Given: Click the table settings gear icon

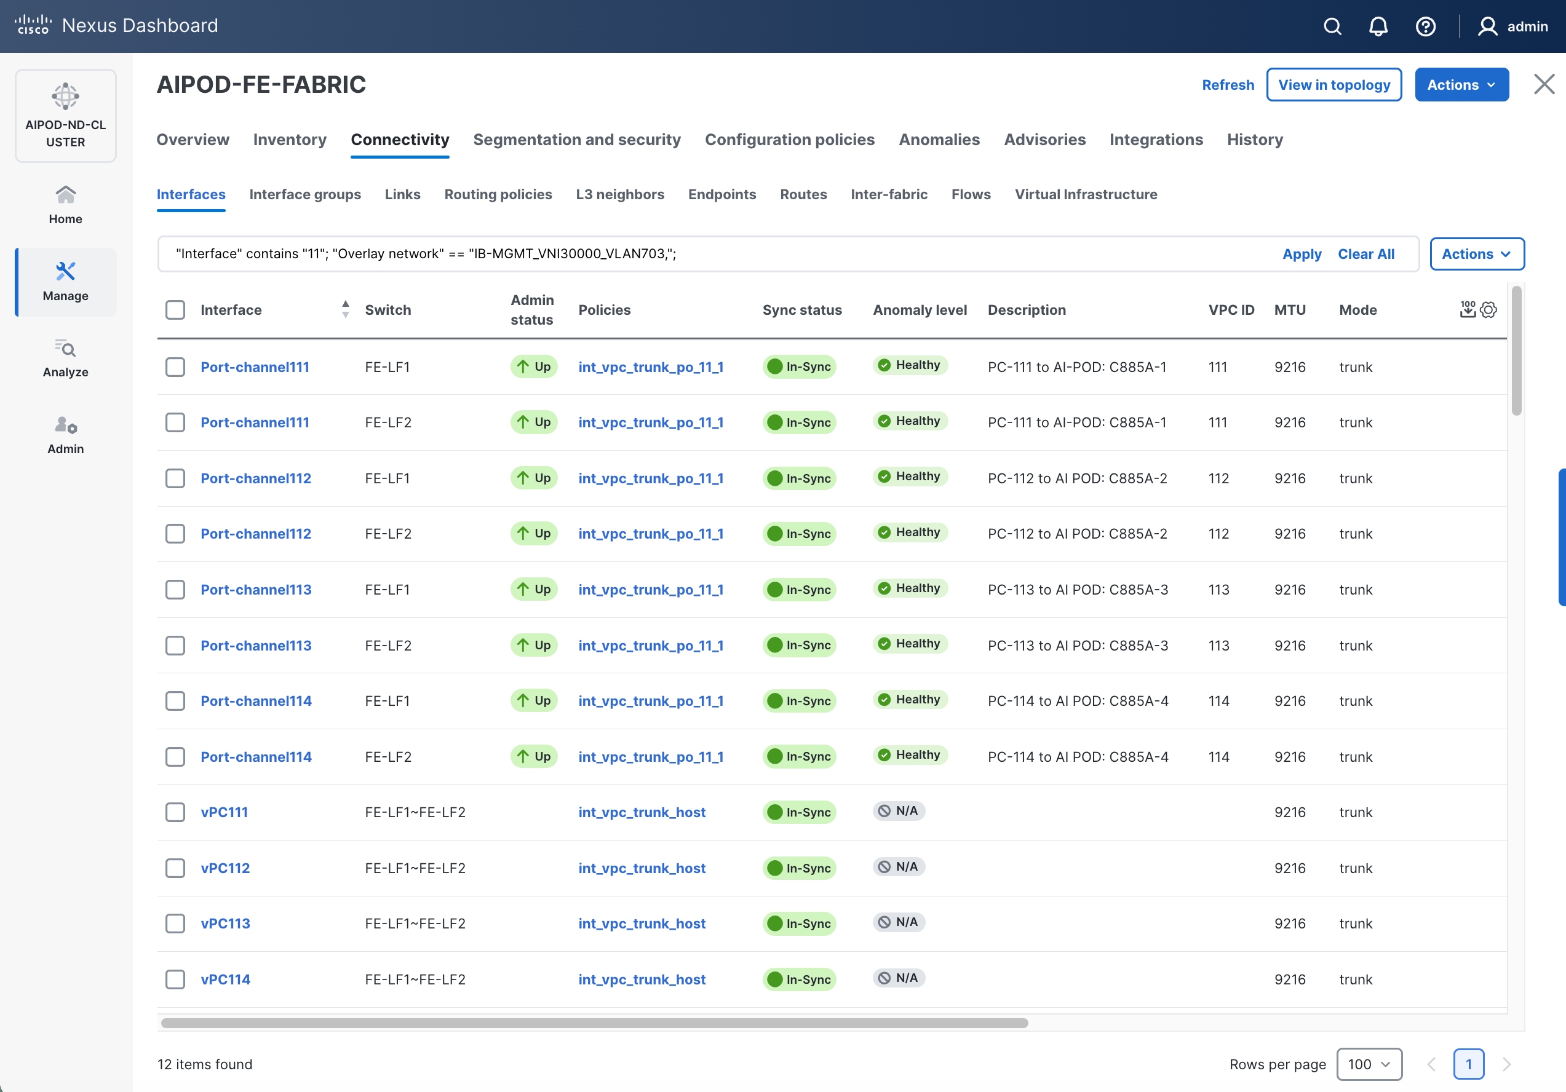Looking at the screenshot, I should [x=1488, y=310].
